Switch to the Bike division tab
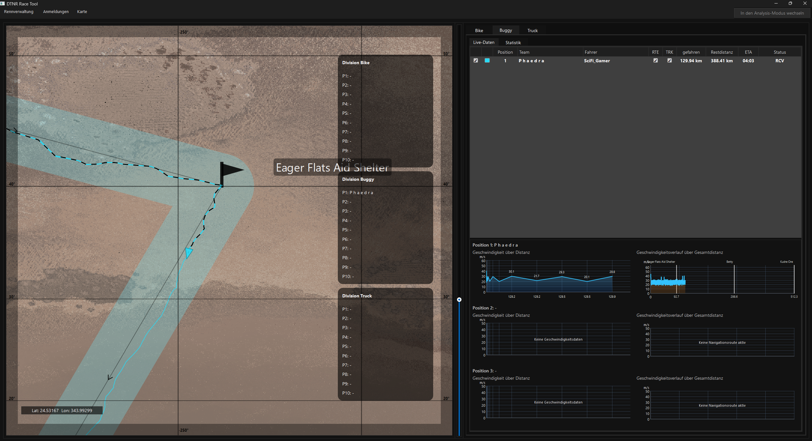 (x=479, y=30)
